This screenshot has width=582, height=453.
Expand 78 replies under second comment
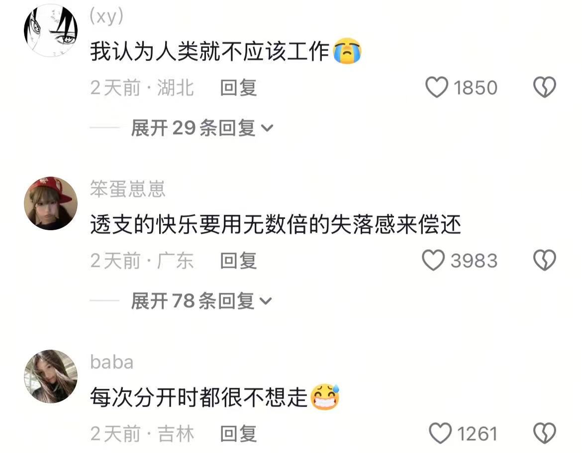point(201,301)
